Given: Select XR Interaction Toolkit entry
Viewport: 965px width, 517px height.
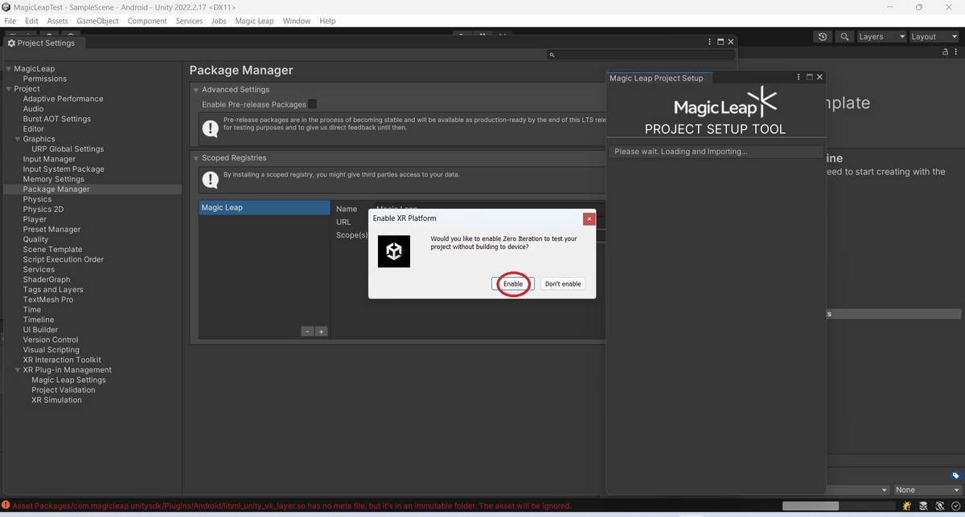Looking at the screenshot, I should tap(62, 360).
